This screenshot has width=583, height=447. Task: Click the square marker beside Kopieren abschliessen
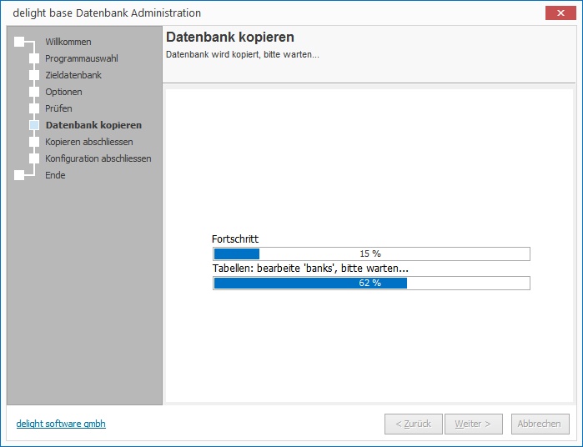point(34,142)
